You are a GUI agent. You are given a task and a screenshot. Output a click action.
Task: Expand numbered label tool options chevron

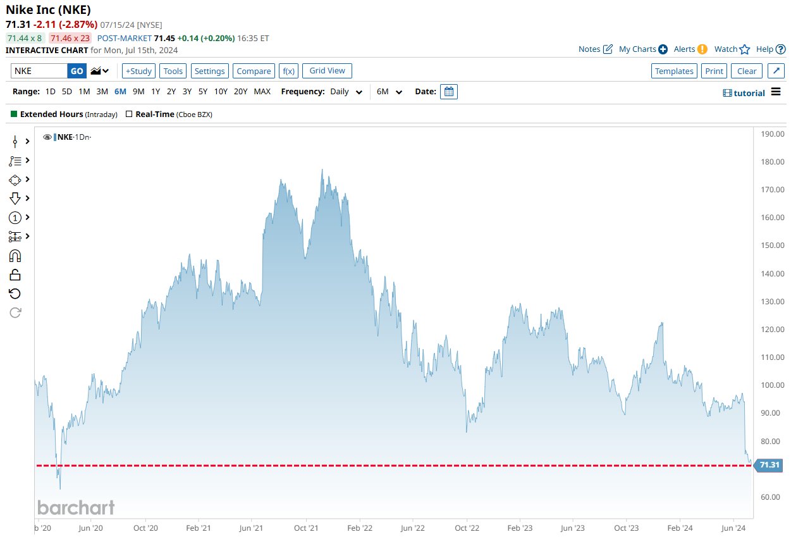(x=28, y=218)
